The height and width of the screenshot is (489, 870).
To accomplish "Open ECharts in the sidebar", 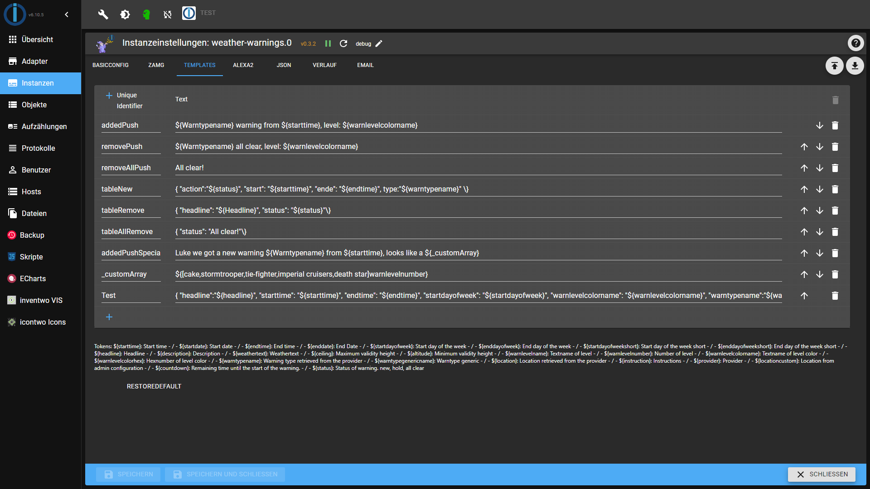I will coord(41,279).
